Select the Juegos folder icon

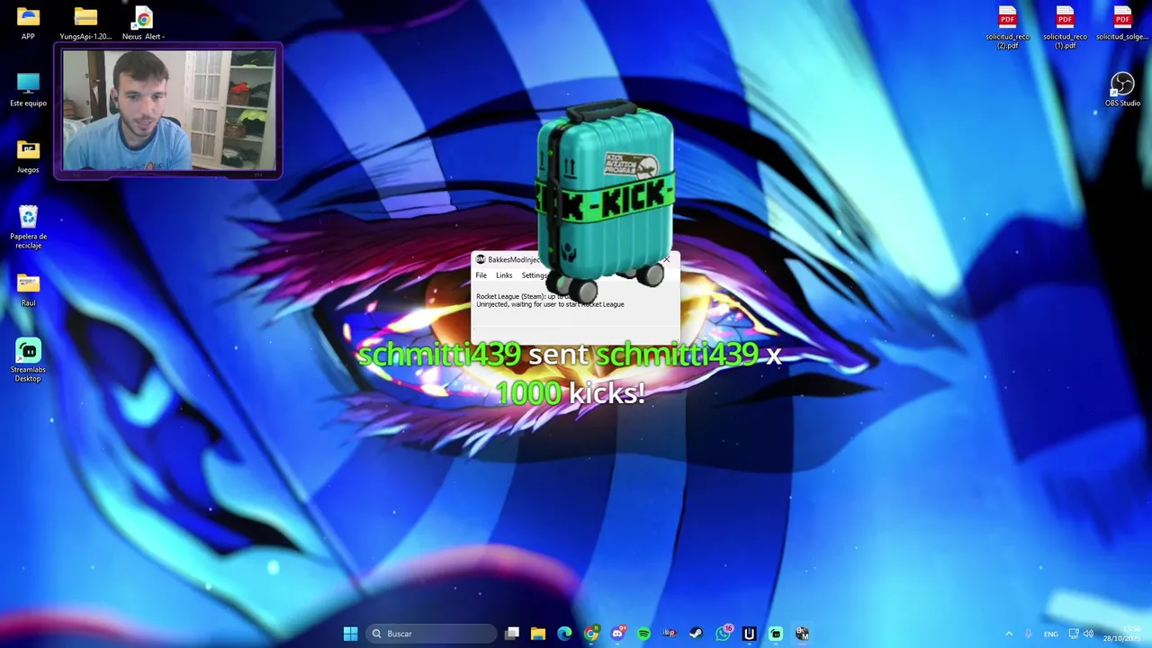28,157
